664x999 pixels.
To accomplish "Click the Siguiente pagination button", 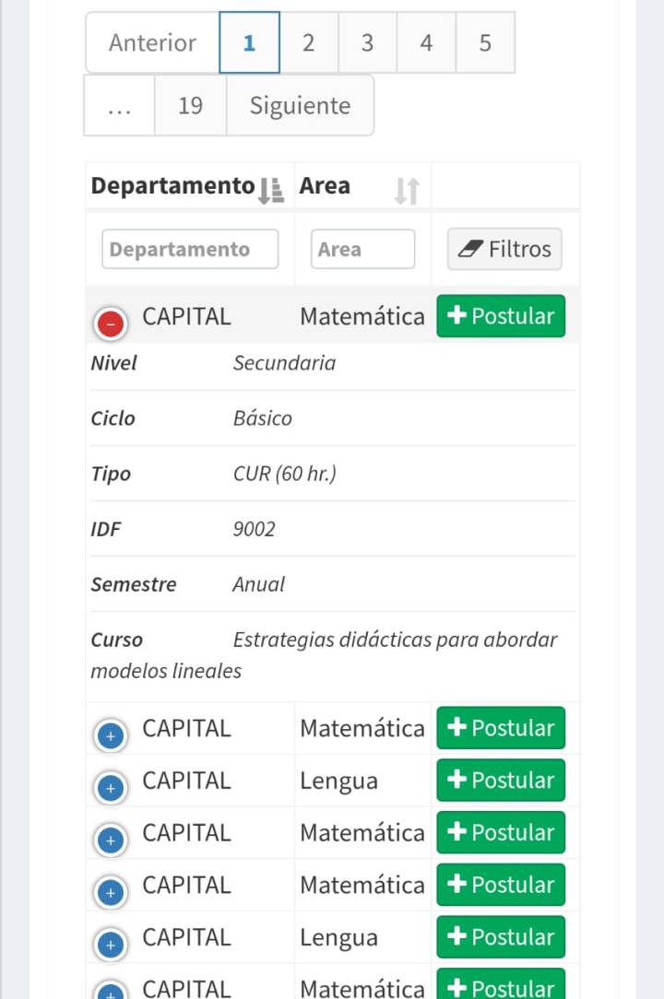I will [x=299, y=105].
